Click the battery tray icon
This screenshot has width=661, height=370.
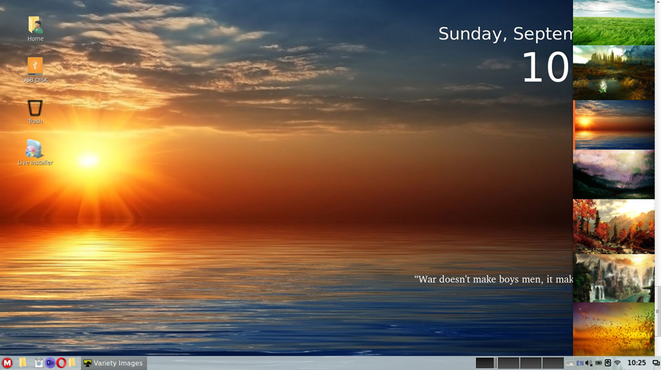click(x=598, y=363)
